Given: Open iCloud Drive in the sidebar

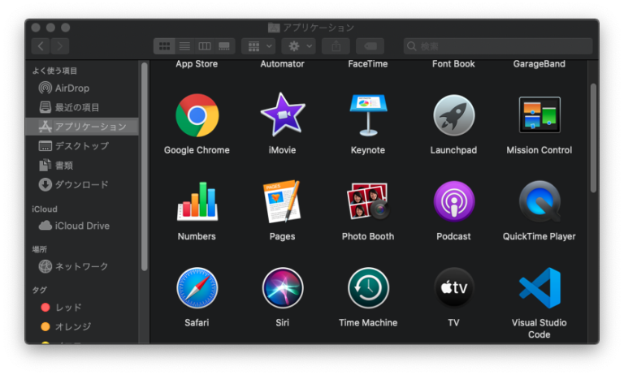Looking at the screenshot, I should 81,226.
